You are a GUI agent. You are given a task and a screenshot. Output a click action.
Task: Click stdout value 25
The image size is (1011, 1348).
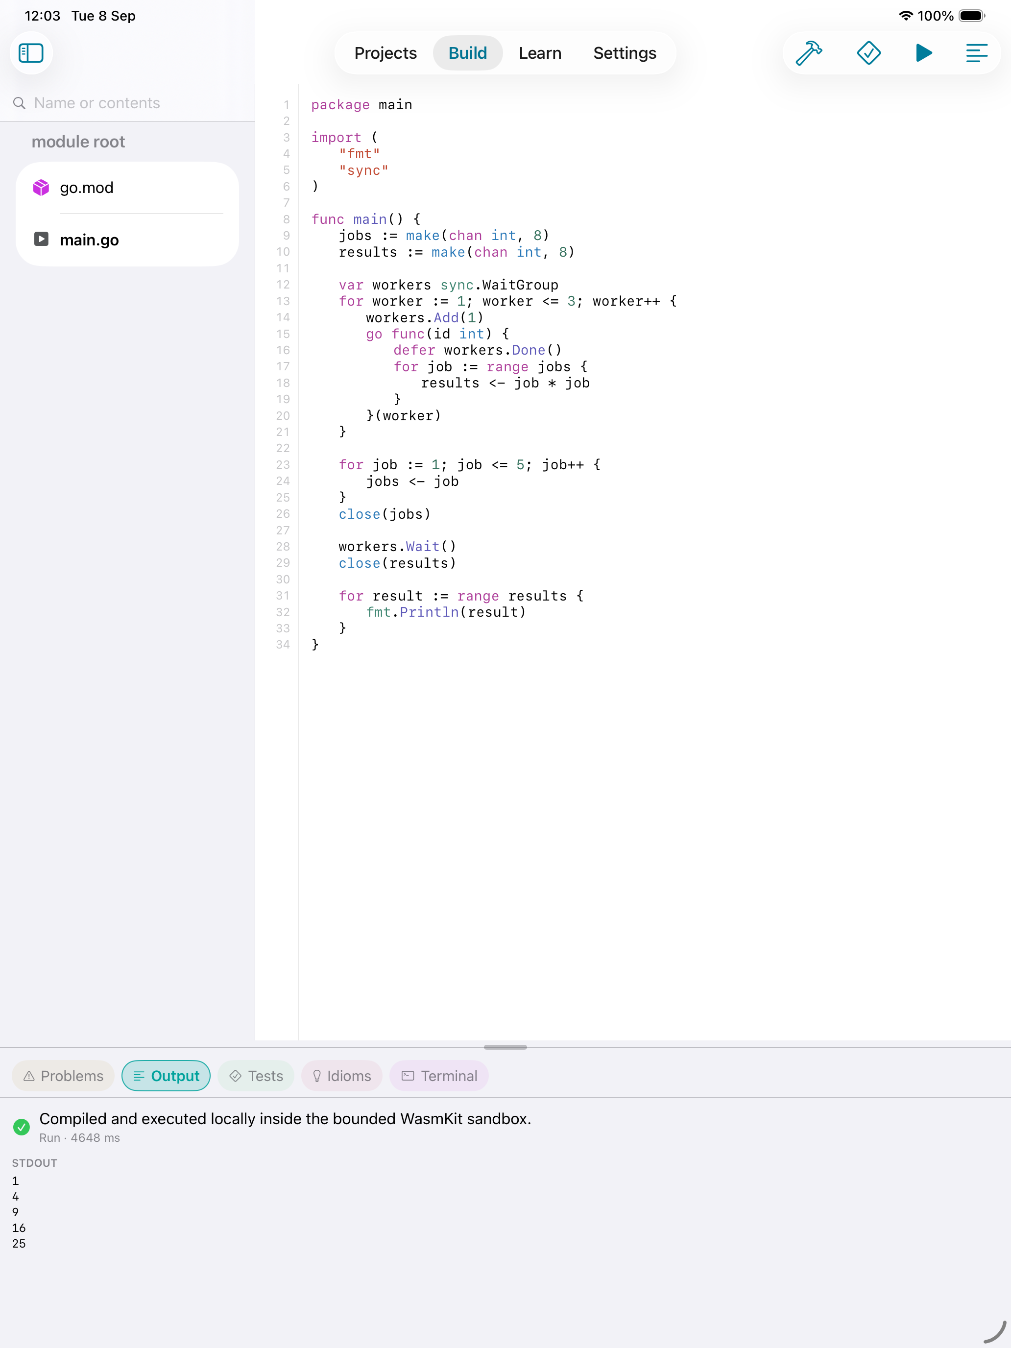coord(19,1243)
